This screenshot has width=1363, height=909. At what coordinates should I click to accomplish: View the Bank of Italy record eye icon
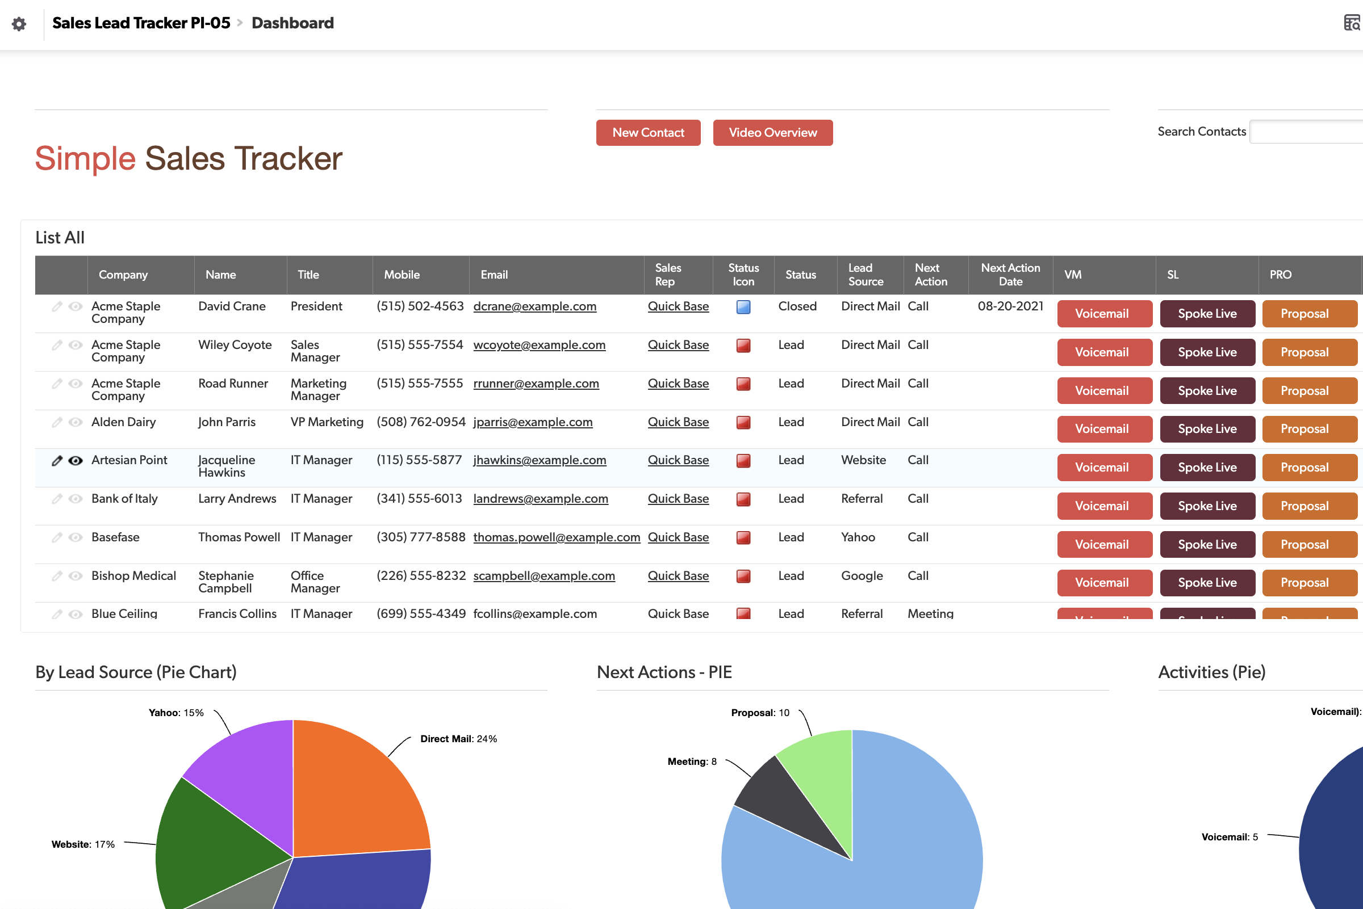76,499
